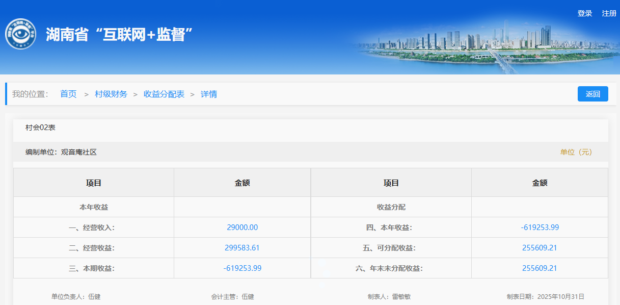This screenshot has width=620, height=305.
Task: Click 本期收益 amount -619253.99
Action: [x=242, y=268]
